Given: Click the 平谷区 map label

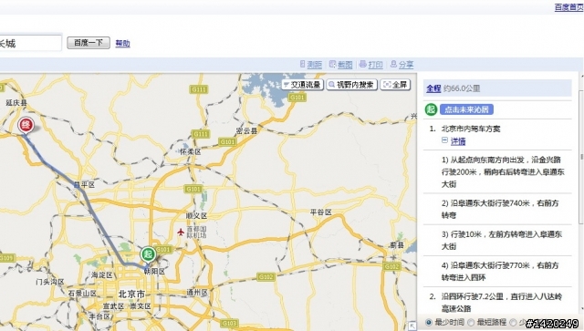Looking at the screenshot, I should [x=320, y=212].
